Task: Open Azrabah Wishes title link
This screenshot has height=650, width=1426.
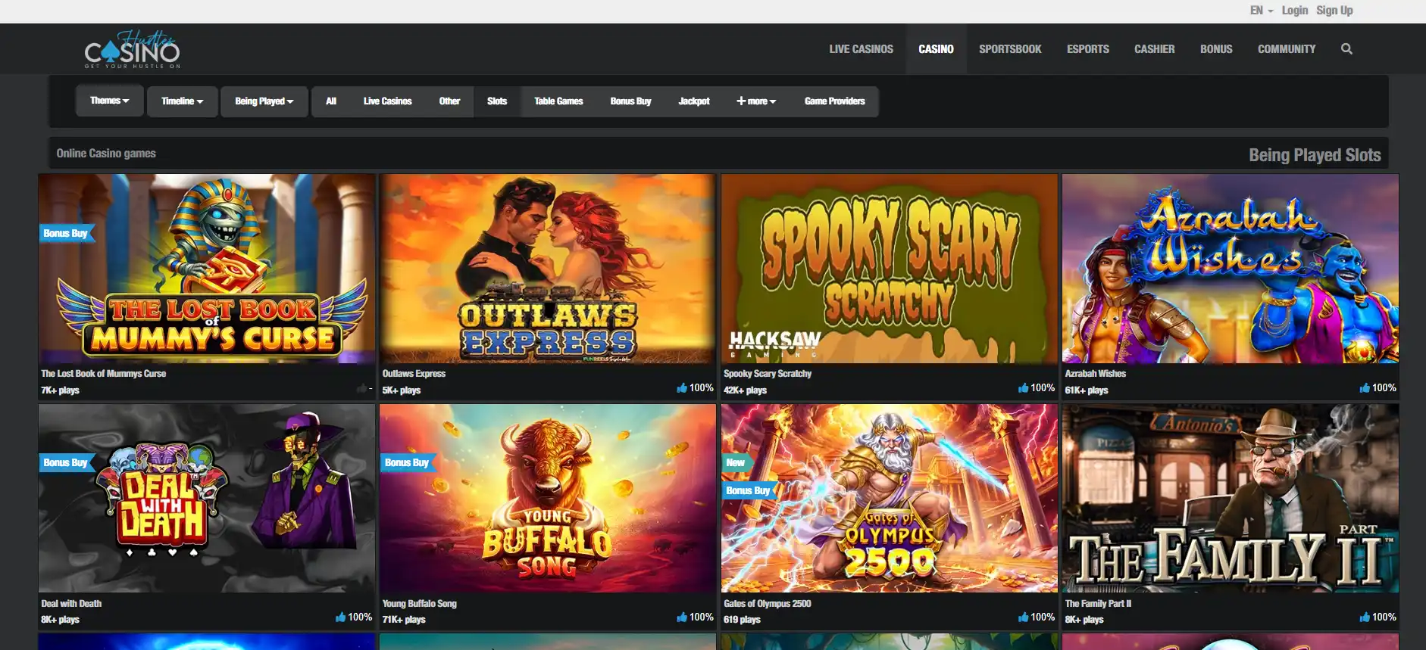Action: pos(1096,373)
